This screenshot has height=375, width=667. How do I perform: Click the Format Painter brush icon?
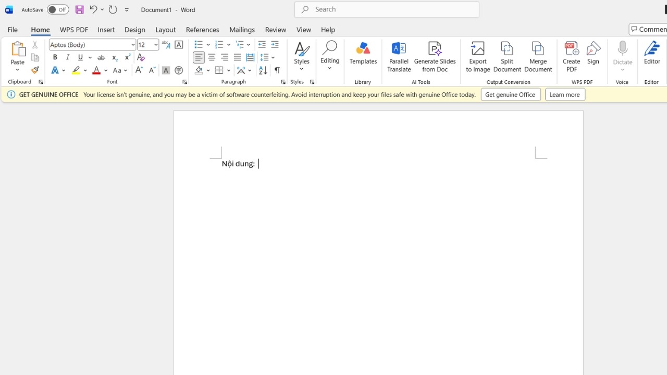pyautogui.click(x=35, y=70)
